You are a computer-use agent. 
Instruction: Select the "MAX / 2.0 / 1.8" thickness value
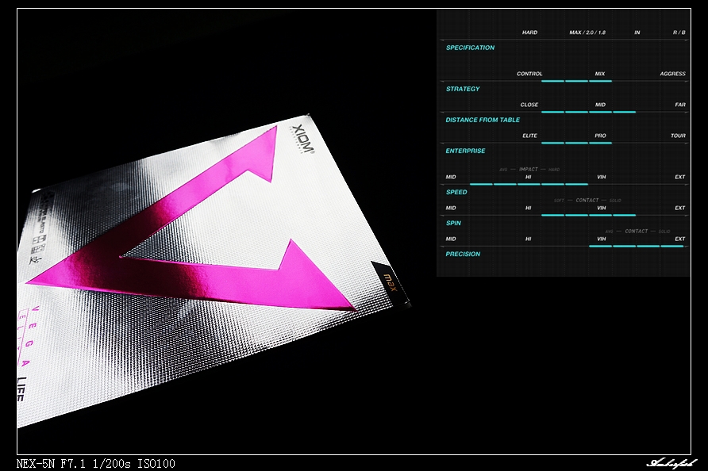point(587,33)
